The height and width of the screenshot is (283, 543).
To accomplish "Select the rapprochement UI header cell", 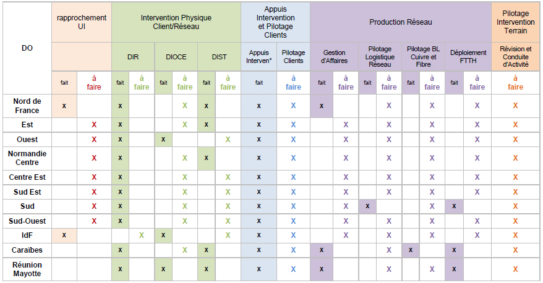I will [x=82, y=22].
